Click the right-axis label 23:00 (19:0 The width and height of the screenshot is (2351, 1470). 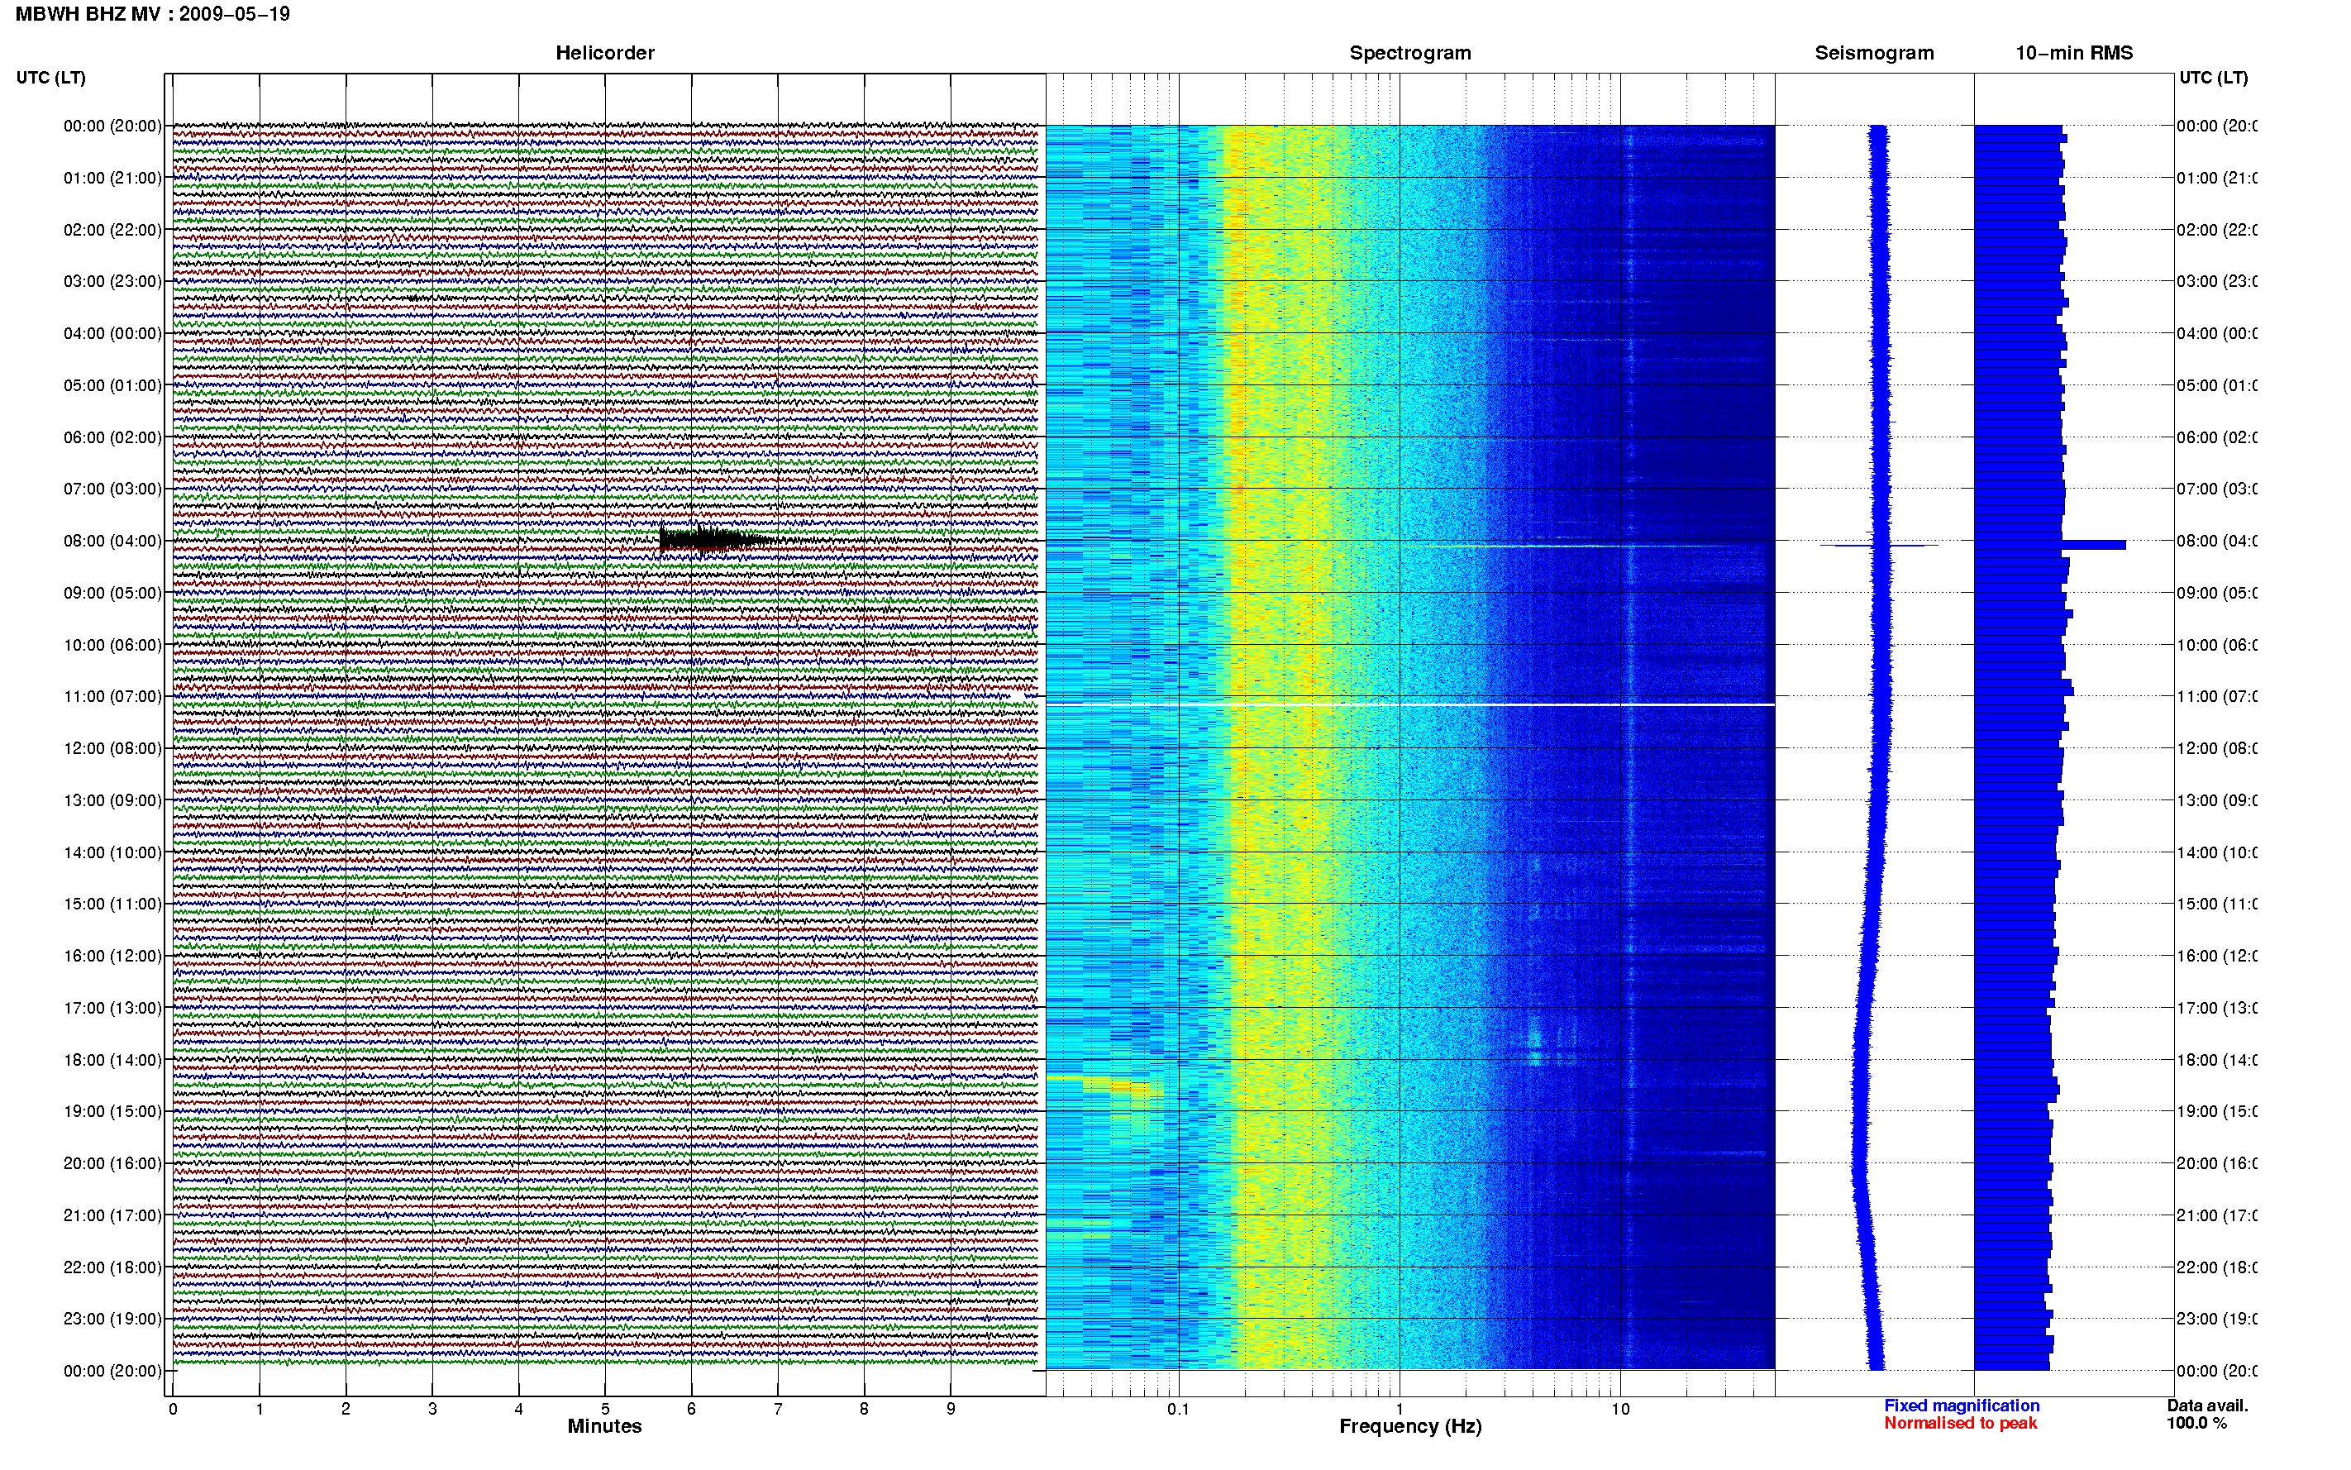click(x=2217, y=1319)
